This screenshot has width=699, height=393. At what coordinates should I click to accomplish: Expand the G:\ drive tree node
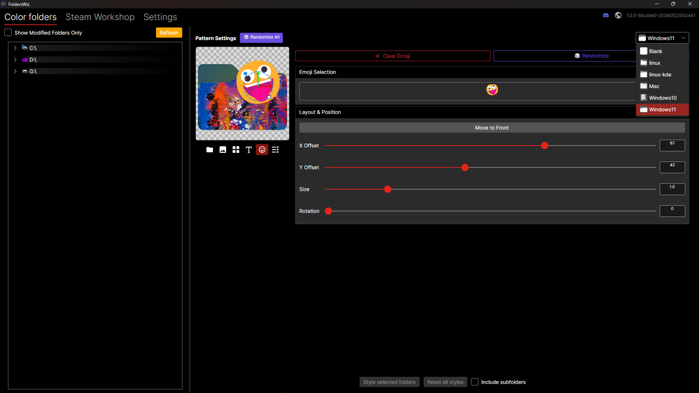(15, 71)
